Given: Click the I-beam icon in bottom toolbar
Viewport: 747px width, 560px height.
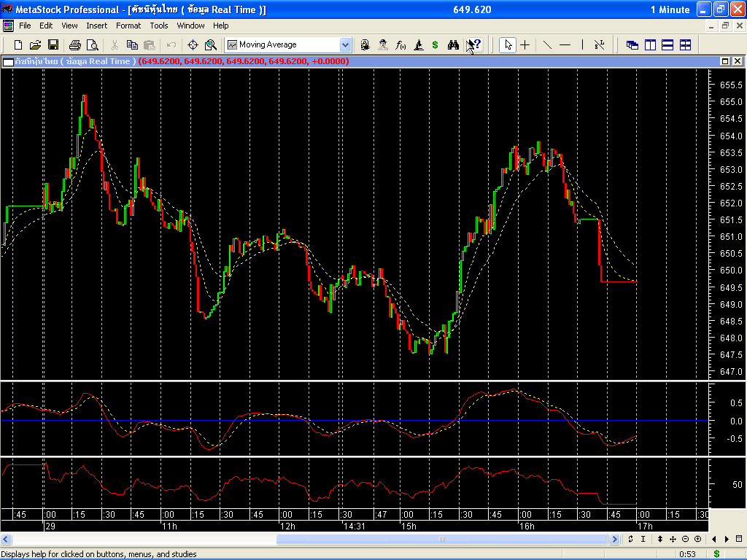Looking at the screenshot, I should [x=643, y=539].
